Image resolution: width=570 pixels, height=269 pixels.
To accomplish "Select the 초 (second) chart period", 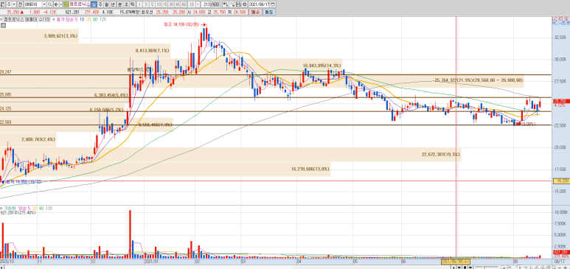I will 127,4.
